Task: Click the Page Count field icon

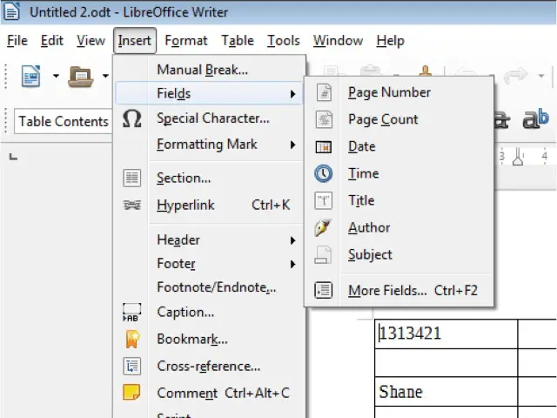Action: click(x=324, y=119)
